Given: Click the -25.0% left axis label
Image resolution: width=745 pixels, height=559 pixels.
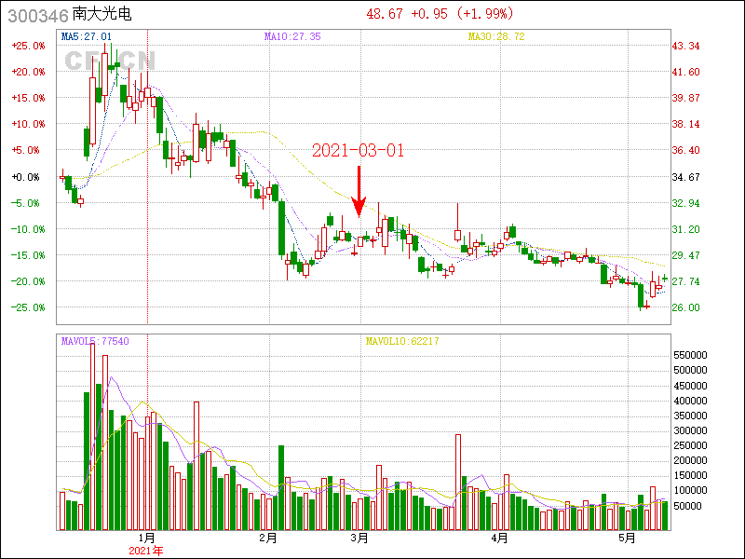Looking at the screenshot, I should point(28,307).
